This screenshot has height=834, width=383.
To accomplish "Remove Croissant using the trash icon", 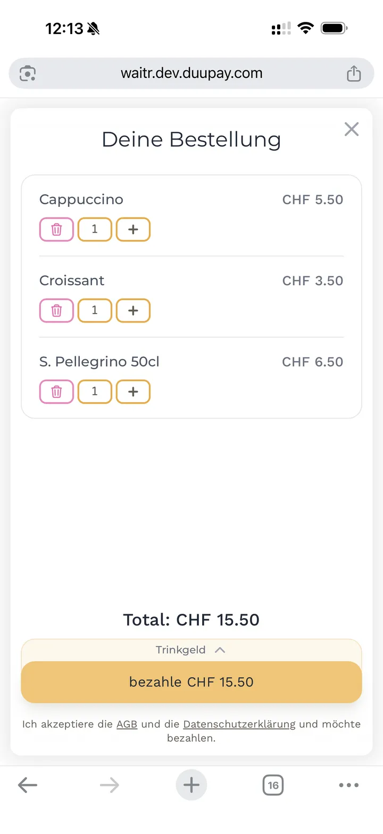I will click(x=56, y=311).
